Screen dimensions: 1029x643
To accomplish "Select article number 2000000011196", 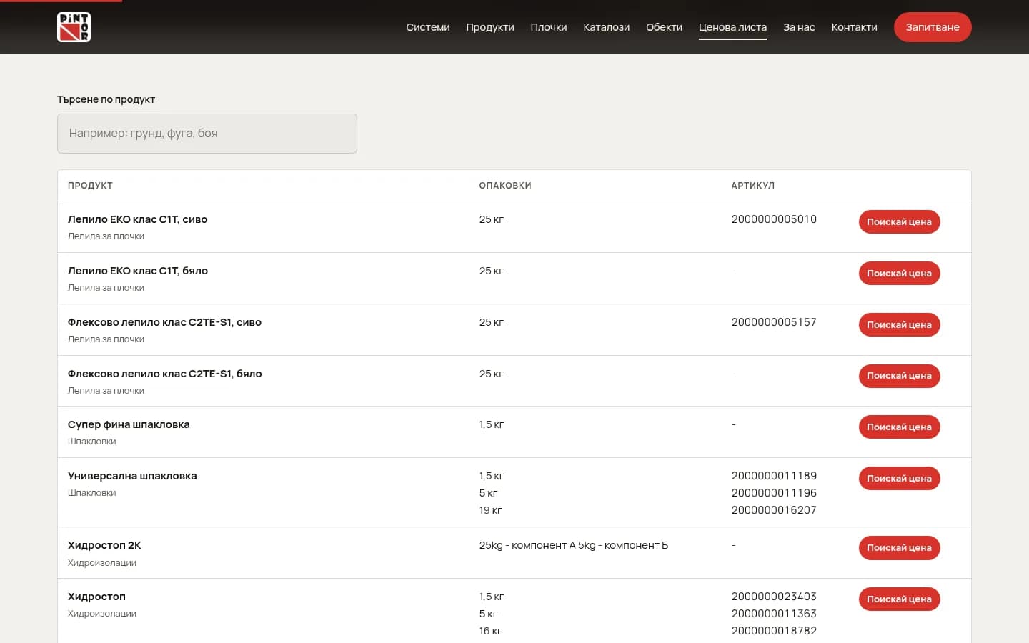I will (774, 493).
